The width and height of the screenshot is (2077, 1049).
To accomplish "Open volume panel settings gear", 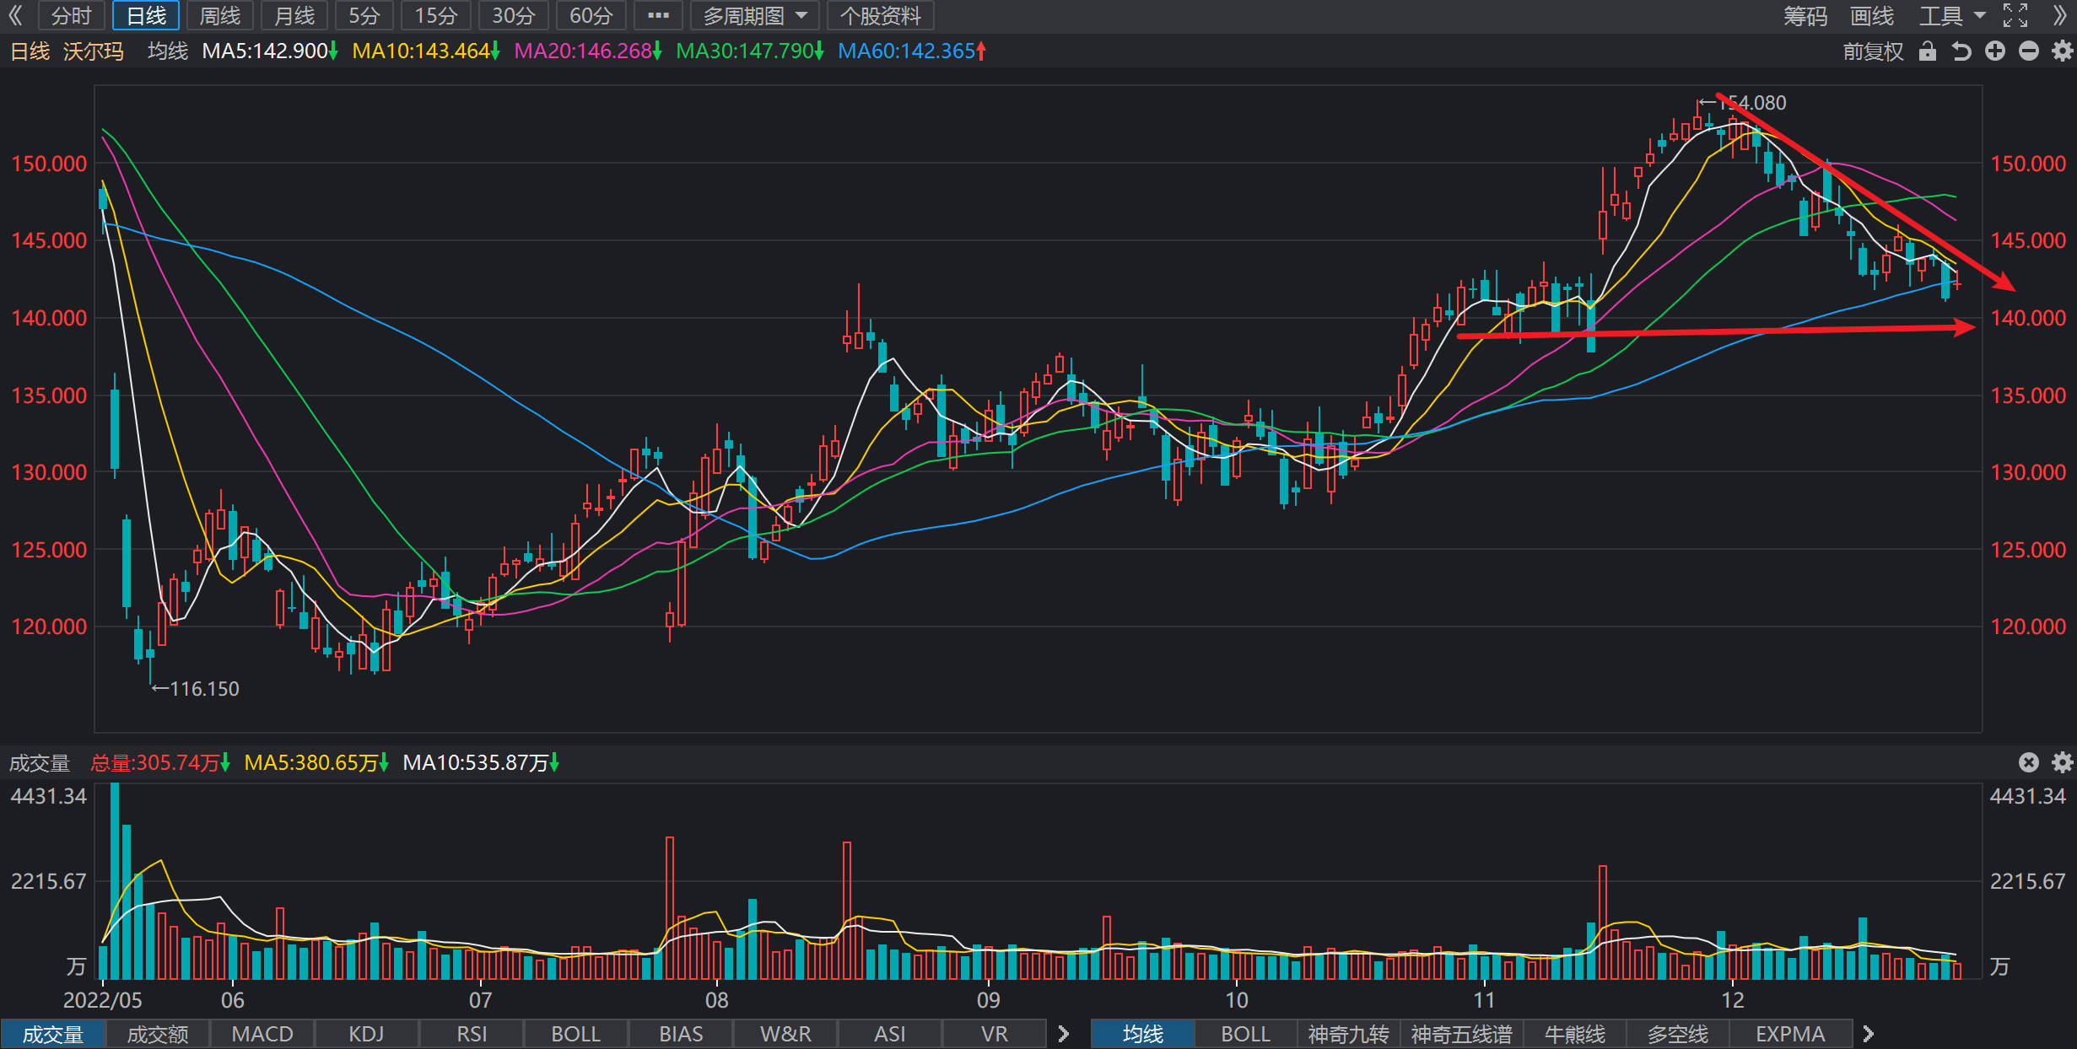I will coord(2062,762).
